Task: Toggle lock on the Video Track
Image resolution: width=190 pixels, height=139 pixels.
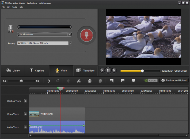Action: (25, 114)
